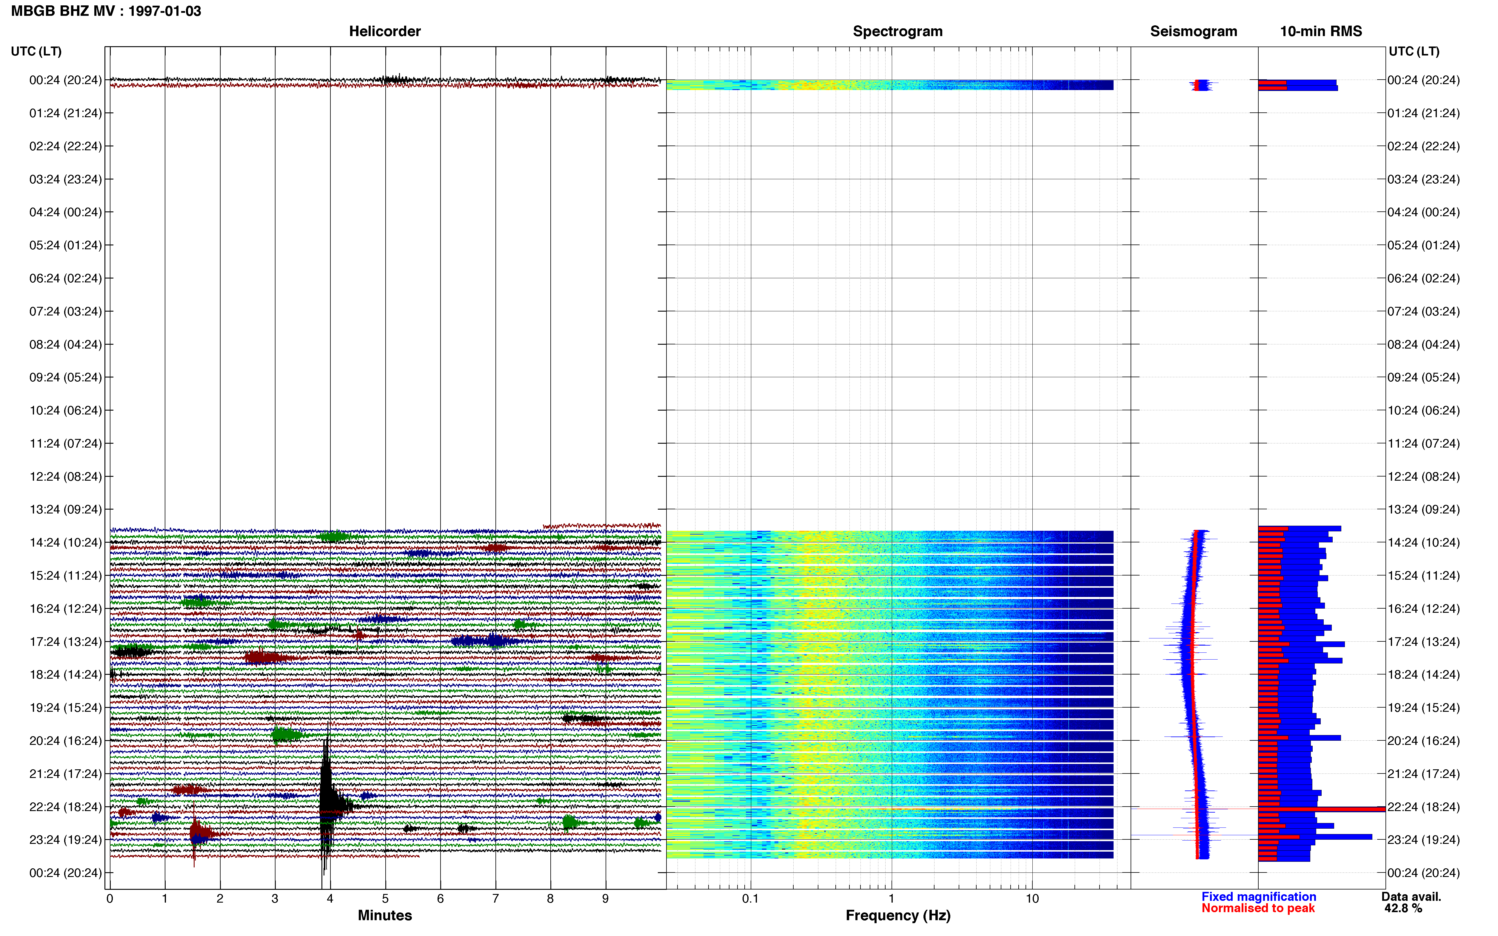Click left axis label '15:24 (11:24)'

point(66,576)
